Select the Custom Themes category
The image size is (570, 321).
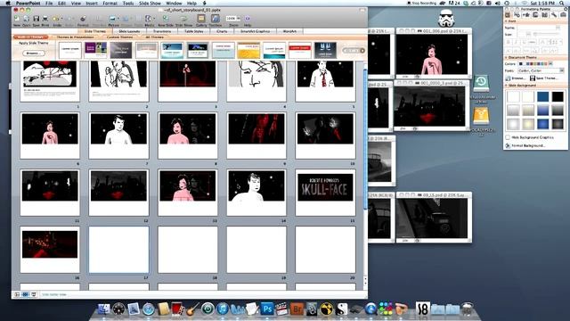pyautogui.click(x=119, y=37)
